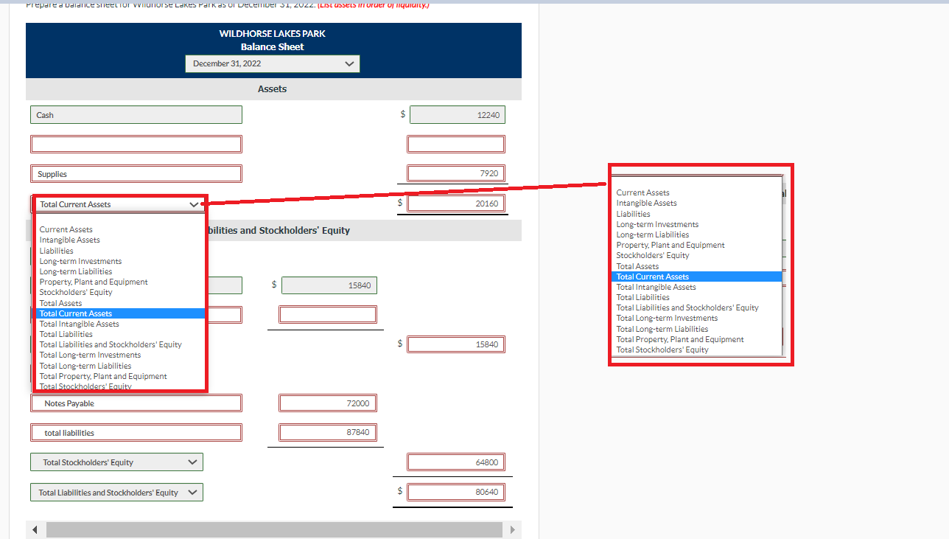
Task: Click the Cash account name field
Action: coord(136,115)
